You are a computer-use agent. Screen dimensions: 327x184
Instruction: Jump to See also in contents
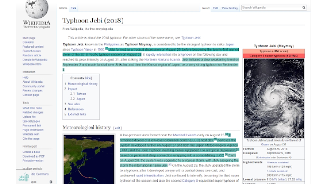74,104
